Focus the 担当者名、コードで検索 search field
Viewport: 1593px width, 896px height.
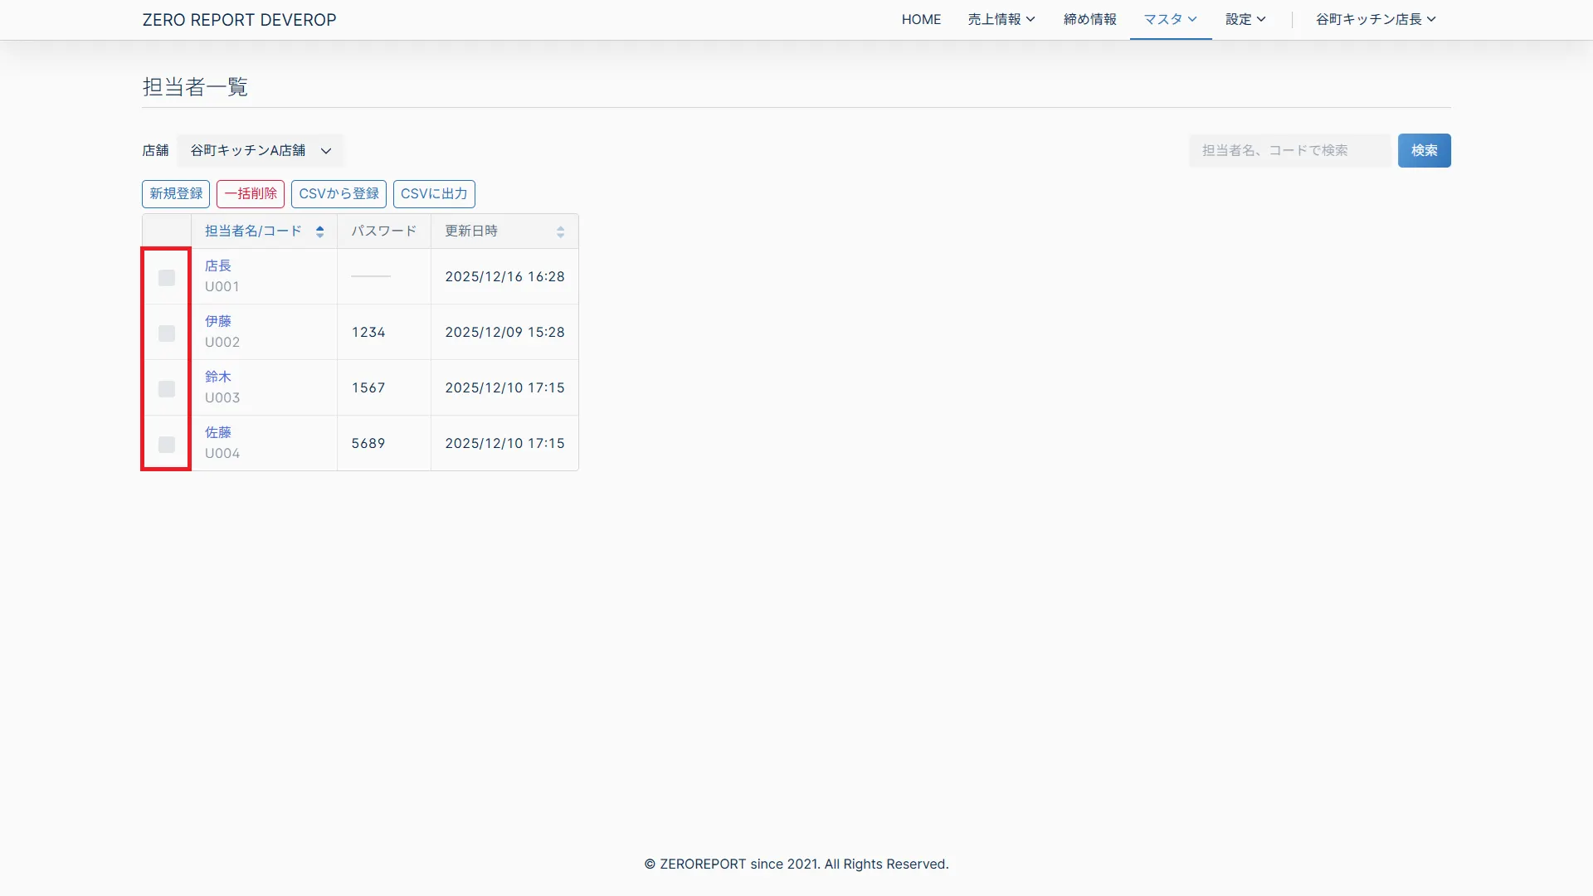click(x=1289, y=150)
